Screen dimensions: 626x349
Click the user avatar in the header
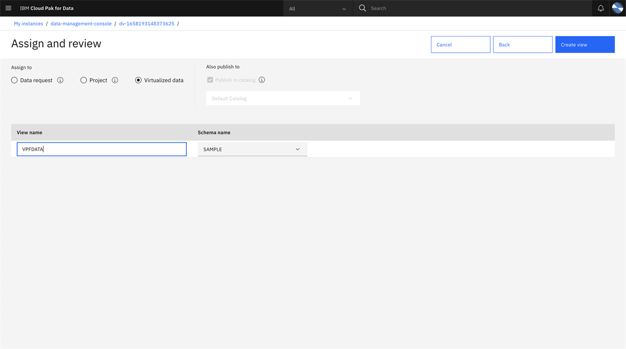click(618, 8)
